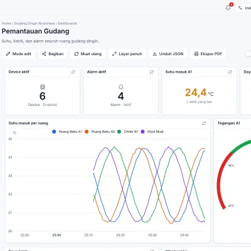
Task: Click Unduh JSON download button
Action: (168, 54)
